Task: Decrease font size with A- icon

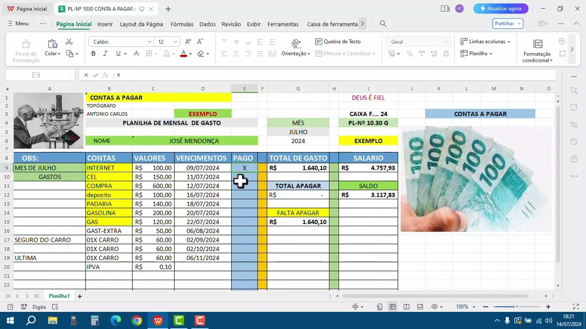Action: [x=200, y=42]
